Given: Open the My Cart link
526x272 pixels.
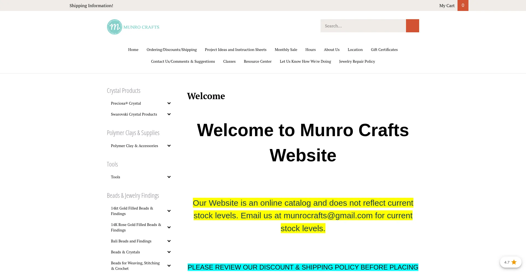Looking at the screenshot, I should (x=447, y=5).
